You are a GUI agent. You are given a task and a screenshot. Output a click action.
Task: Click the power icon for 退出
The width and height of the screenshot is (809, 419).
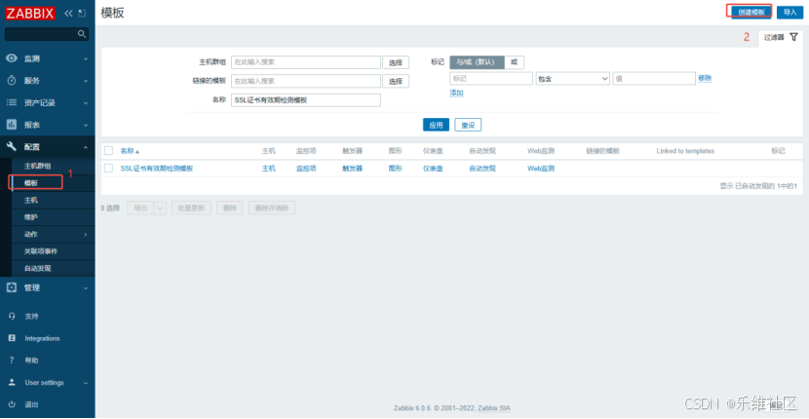13,404
